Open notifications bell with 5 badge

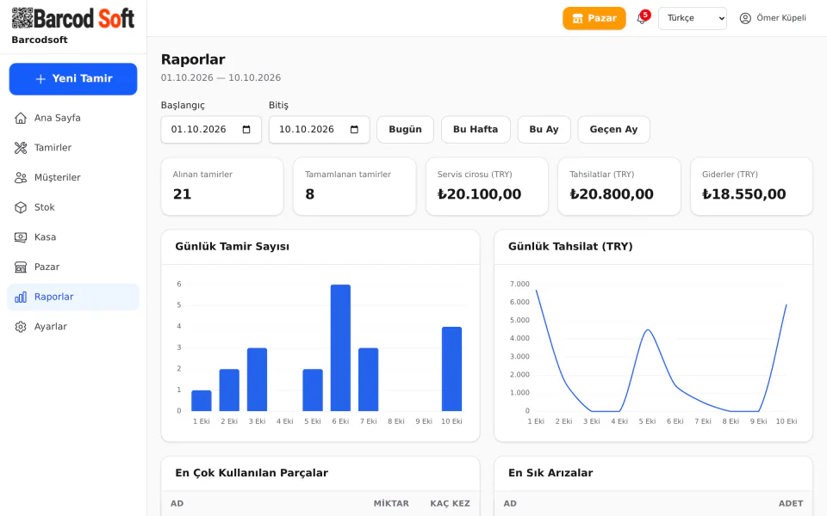pos(642,18)
